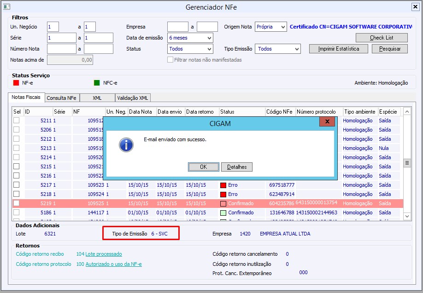Sort by the Status column header
423x293 pixels.
(242, 111)
